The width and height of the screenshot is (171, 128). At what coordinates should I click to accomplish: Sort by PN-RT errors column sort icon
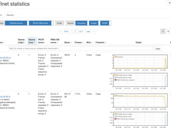(45, 43)
